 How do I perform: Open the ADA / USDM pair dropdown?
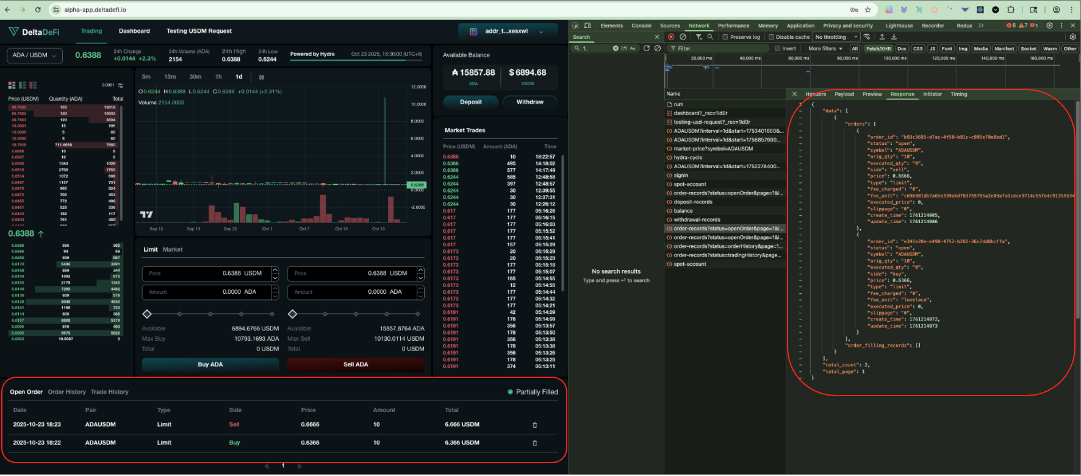[x=35, y=55]
